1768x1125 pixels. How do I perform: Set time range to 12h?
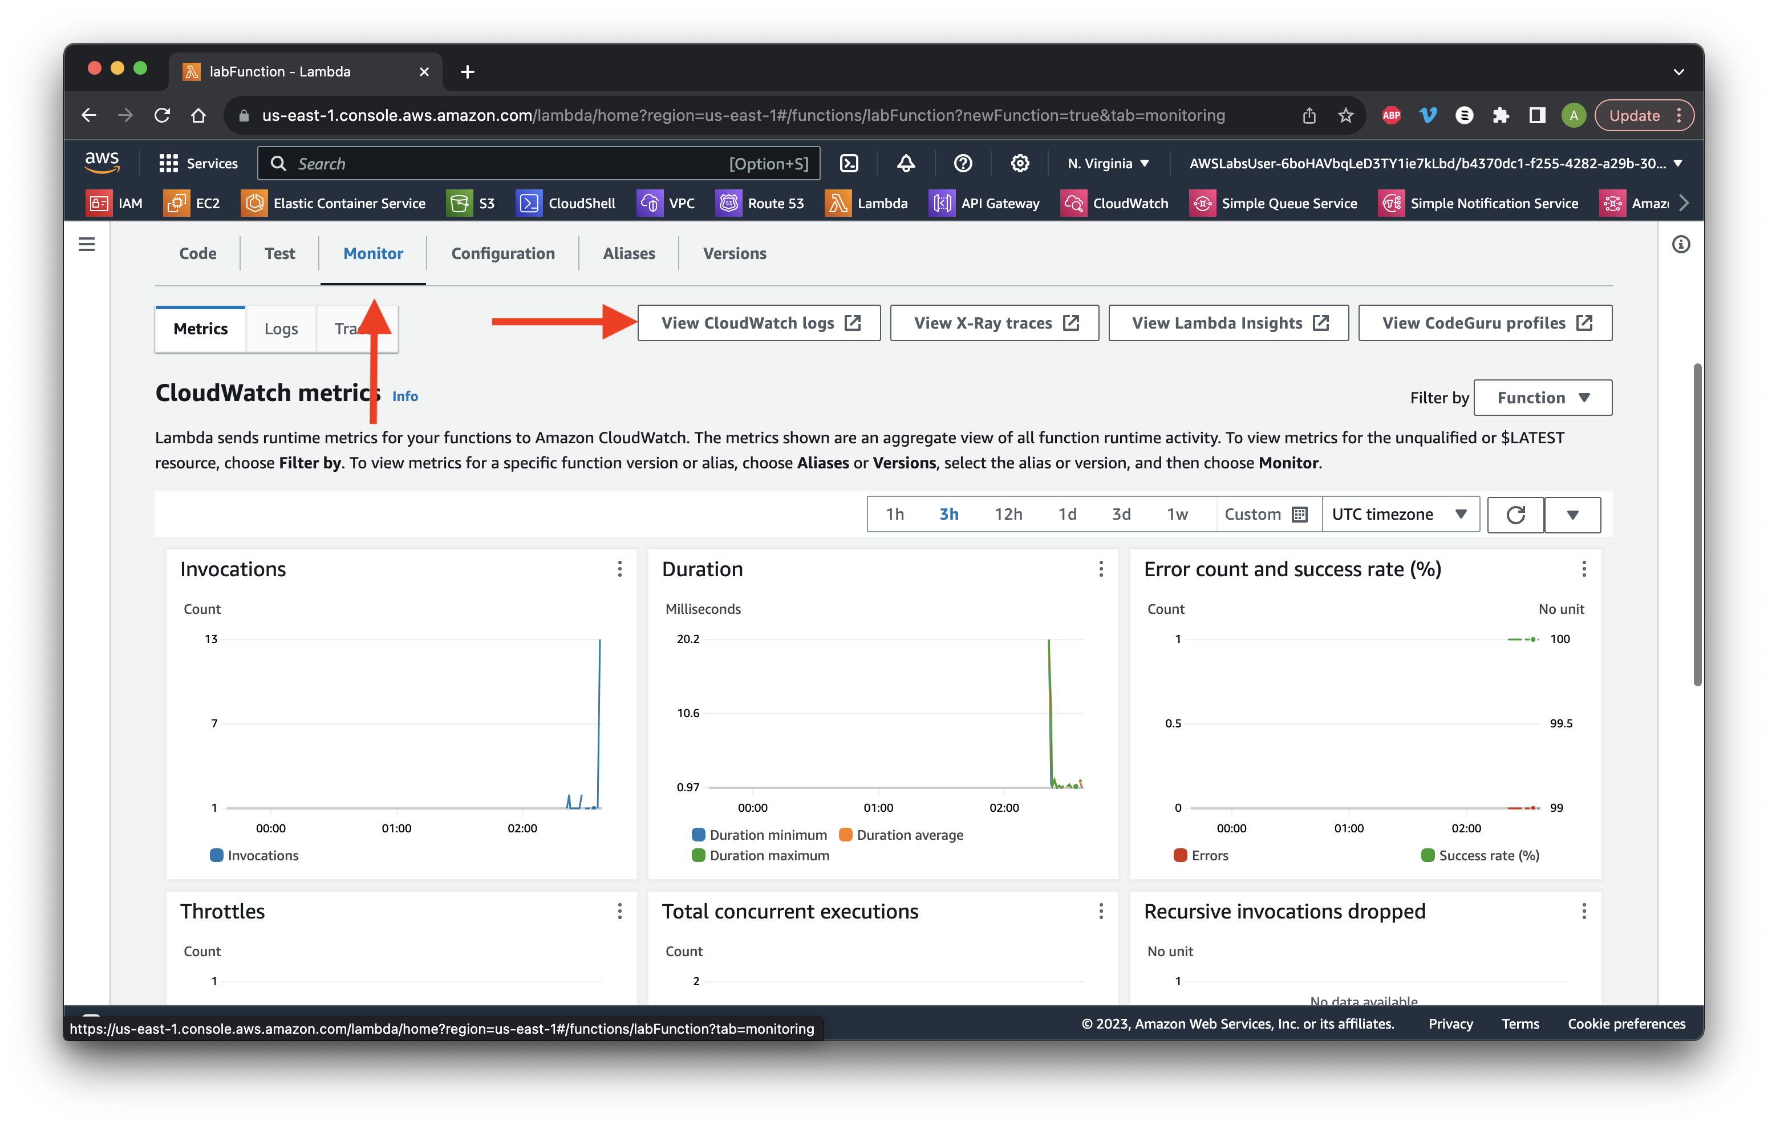1008,514
